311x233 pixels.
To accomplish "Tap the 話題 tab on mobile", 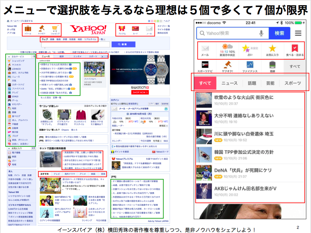I will [x=252, y=83].
